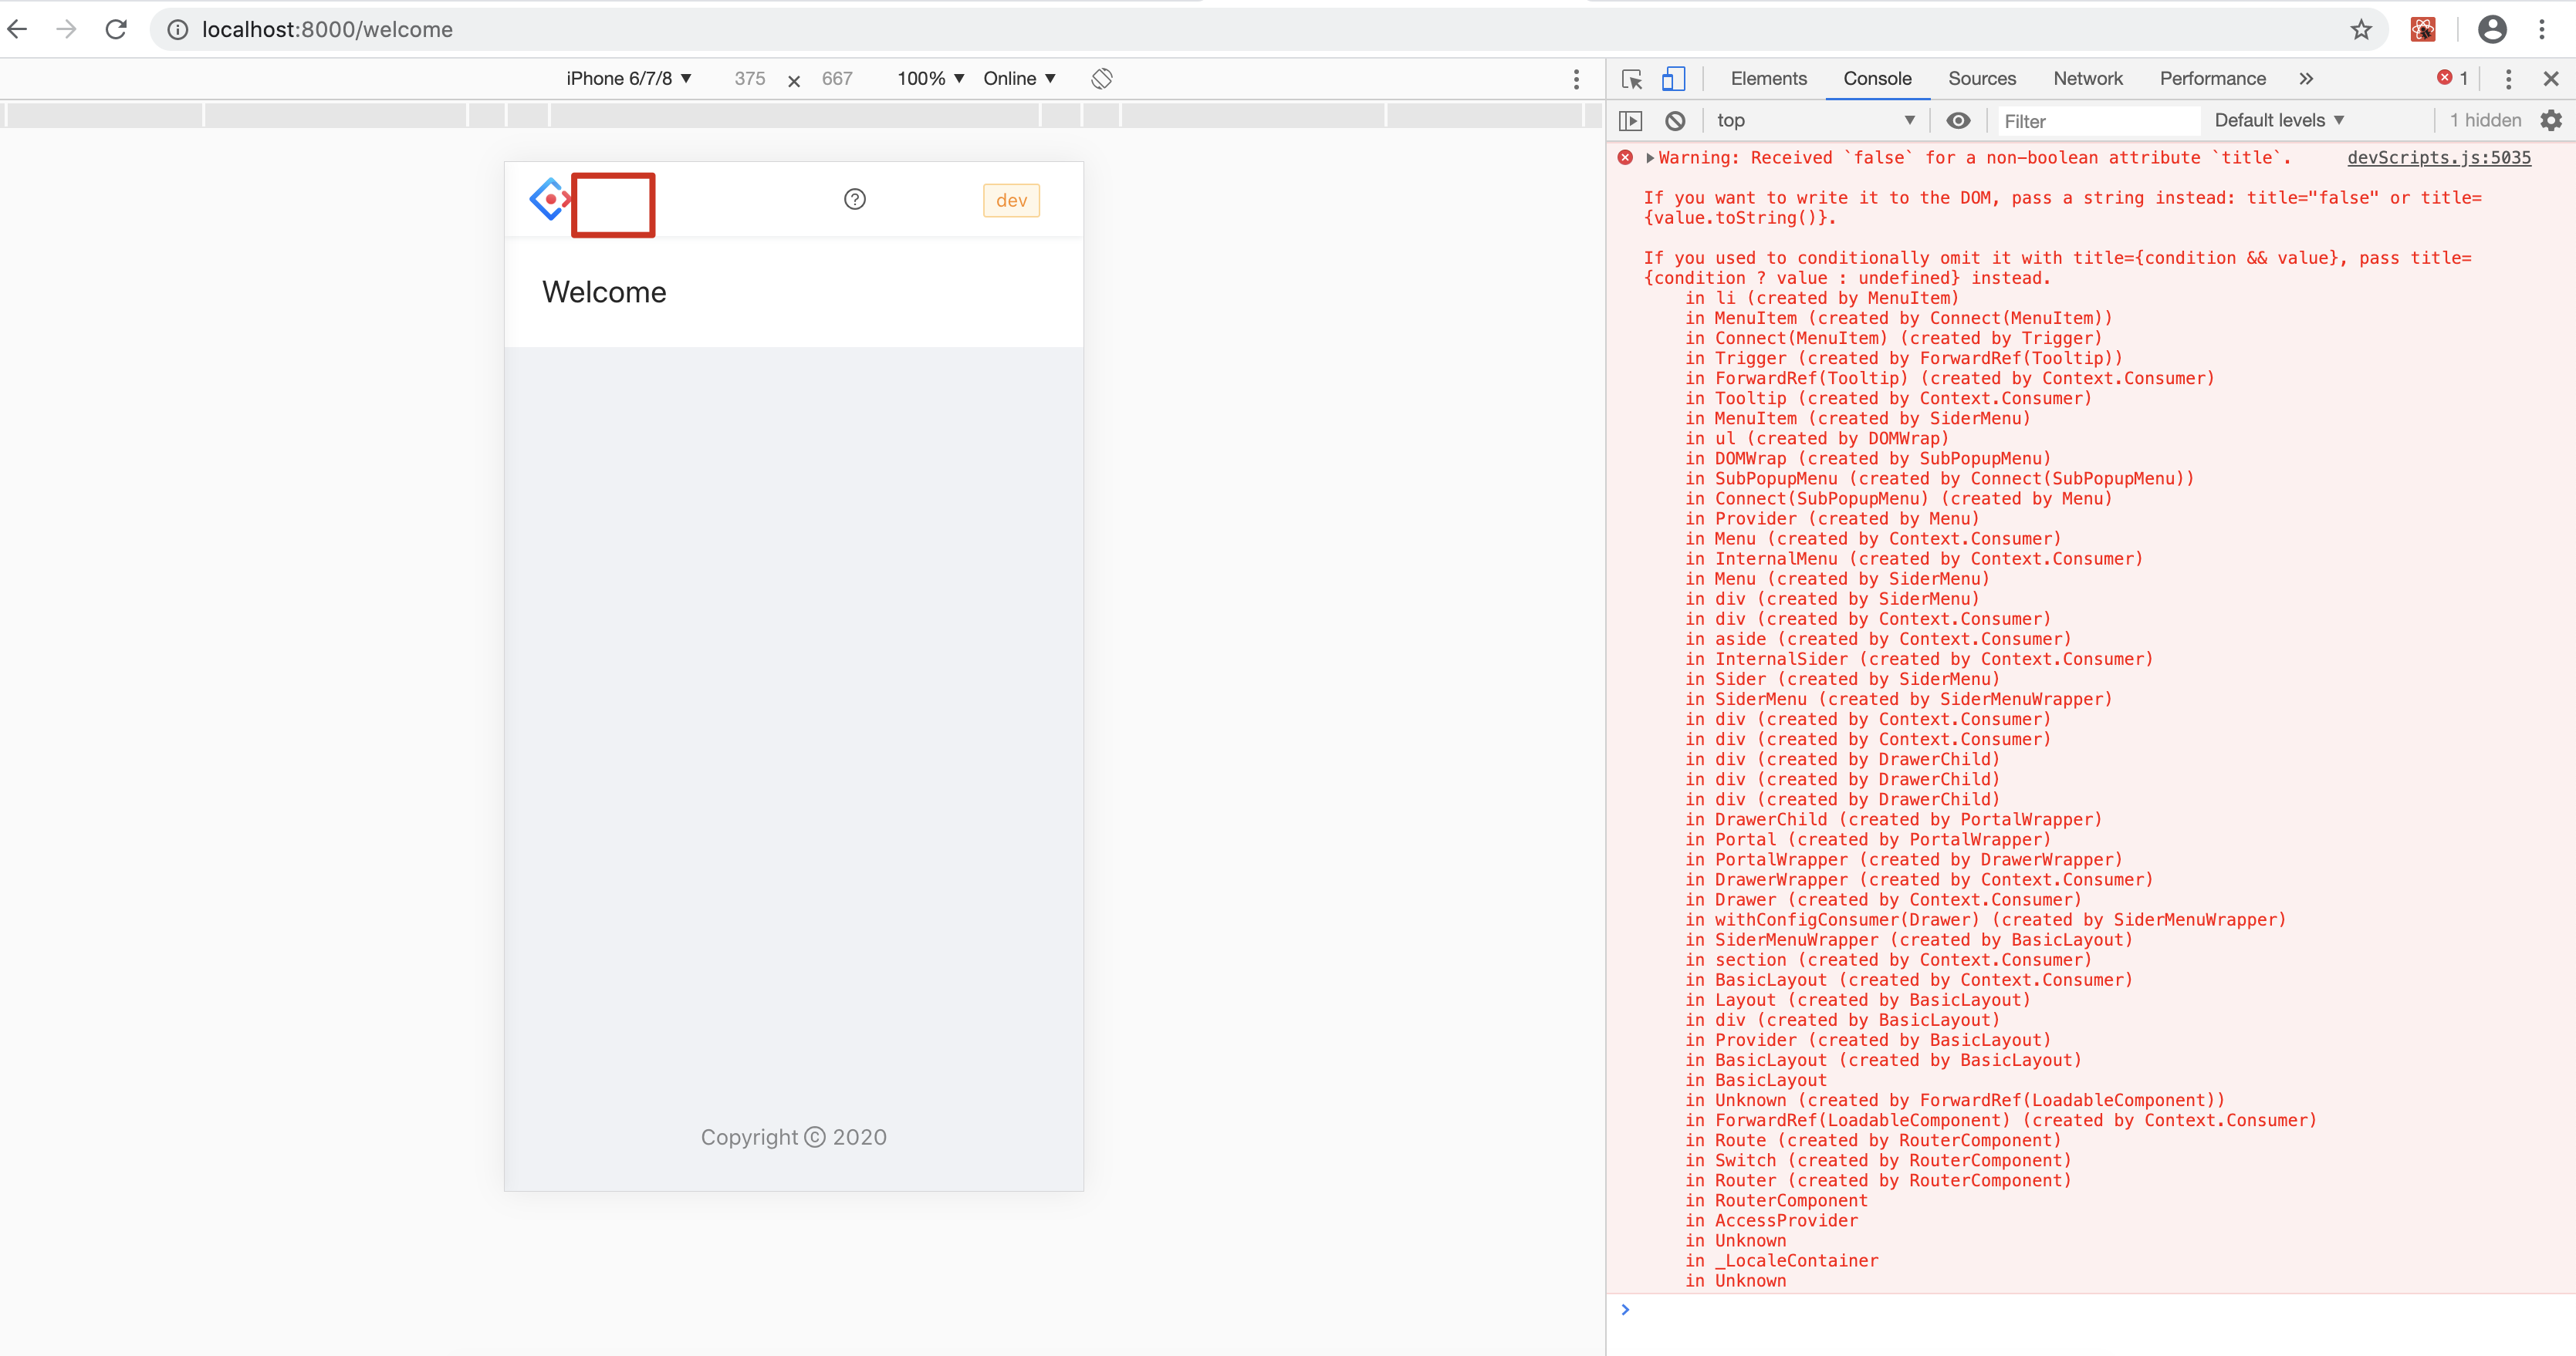Expand the console warning message
The image size is (2576, 1356).
coord(1650,158)
